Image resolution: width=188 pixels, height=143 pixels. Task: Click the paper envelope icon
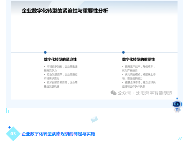click(x=94, y=119)
